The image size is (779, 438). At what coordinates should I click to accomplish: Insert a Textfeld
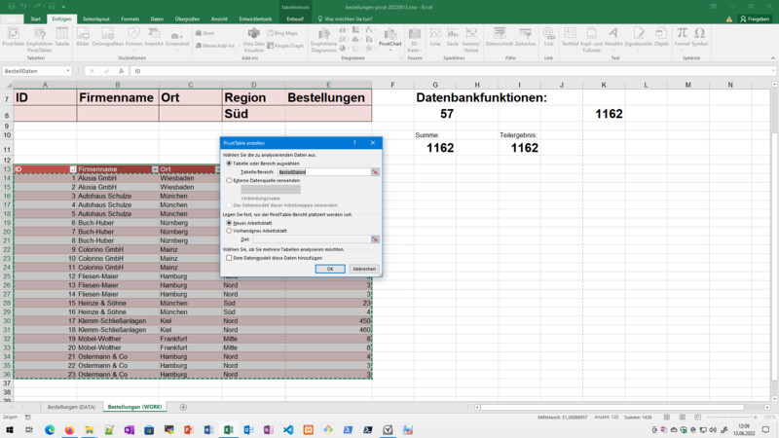(x=571, y=37)
